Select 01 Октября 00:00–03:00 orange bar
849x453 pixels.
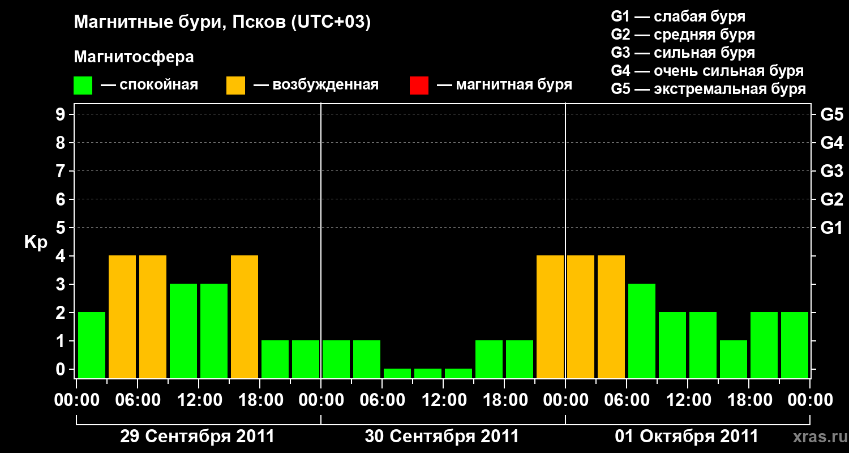point(581,317)
